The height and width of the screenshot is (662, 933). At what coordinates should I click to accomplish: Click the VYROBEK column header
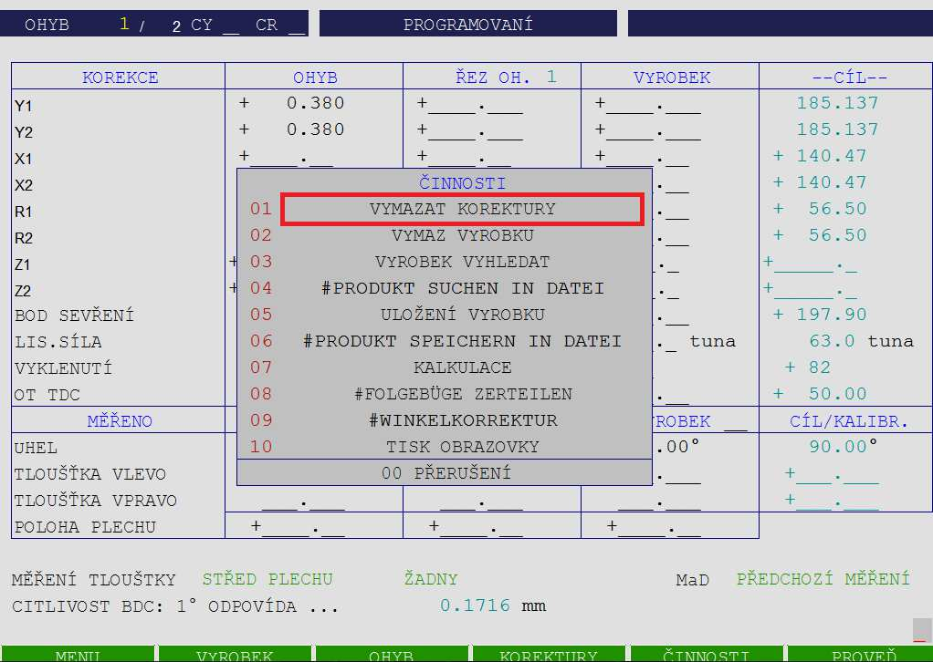point(672,78)
